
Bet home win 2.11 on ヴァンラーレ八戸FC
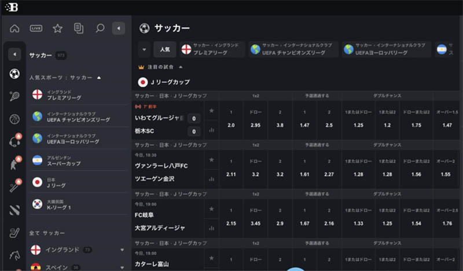(x=231, y=169)
